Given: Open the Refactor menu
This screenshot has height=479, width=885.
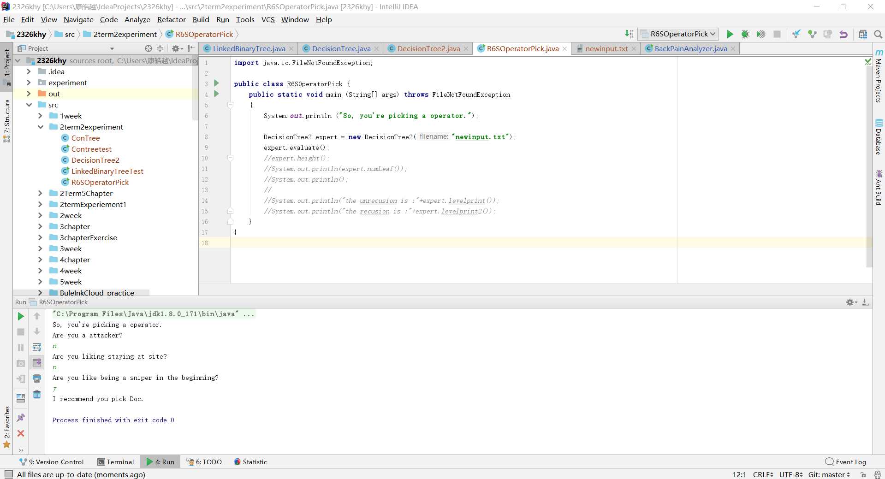Looking at the screenshot, I should pyautogui.click(x=171, y=19).
